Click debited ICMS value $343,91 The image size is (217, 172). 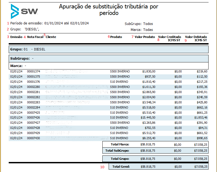point(202,92)
